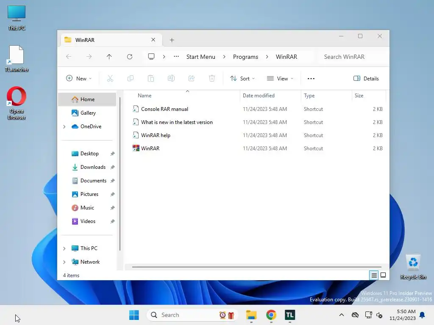Open the See more toolbar options
The image size is (434, 325).
pyautogui.click(x=311, y=78)
